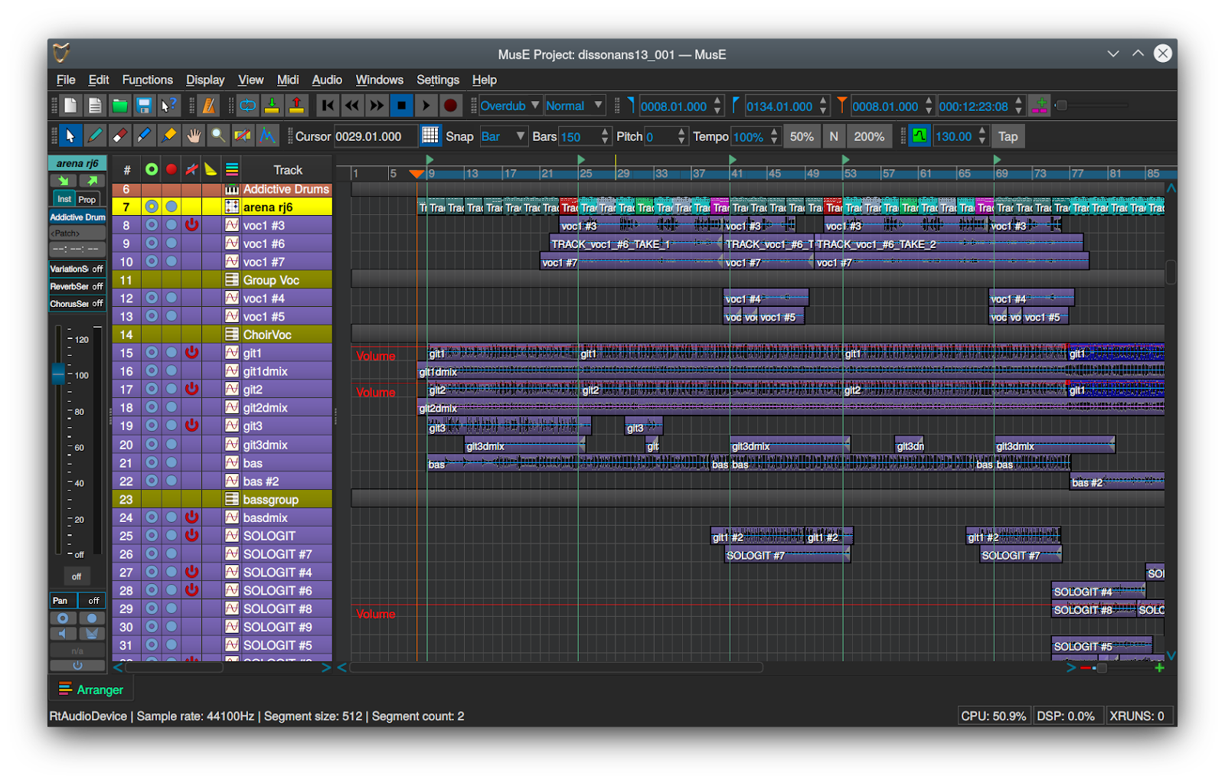Select the Pencil drawing tool

pyautogui.click(x=95, y=136)
